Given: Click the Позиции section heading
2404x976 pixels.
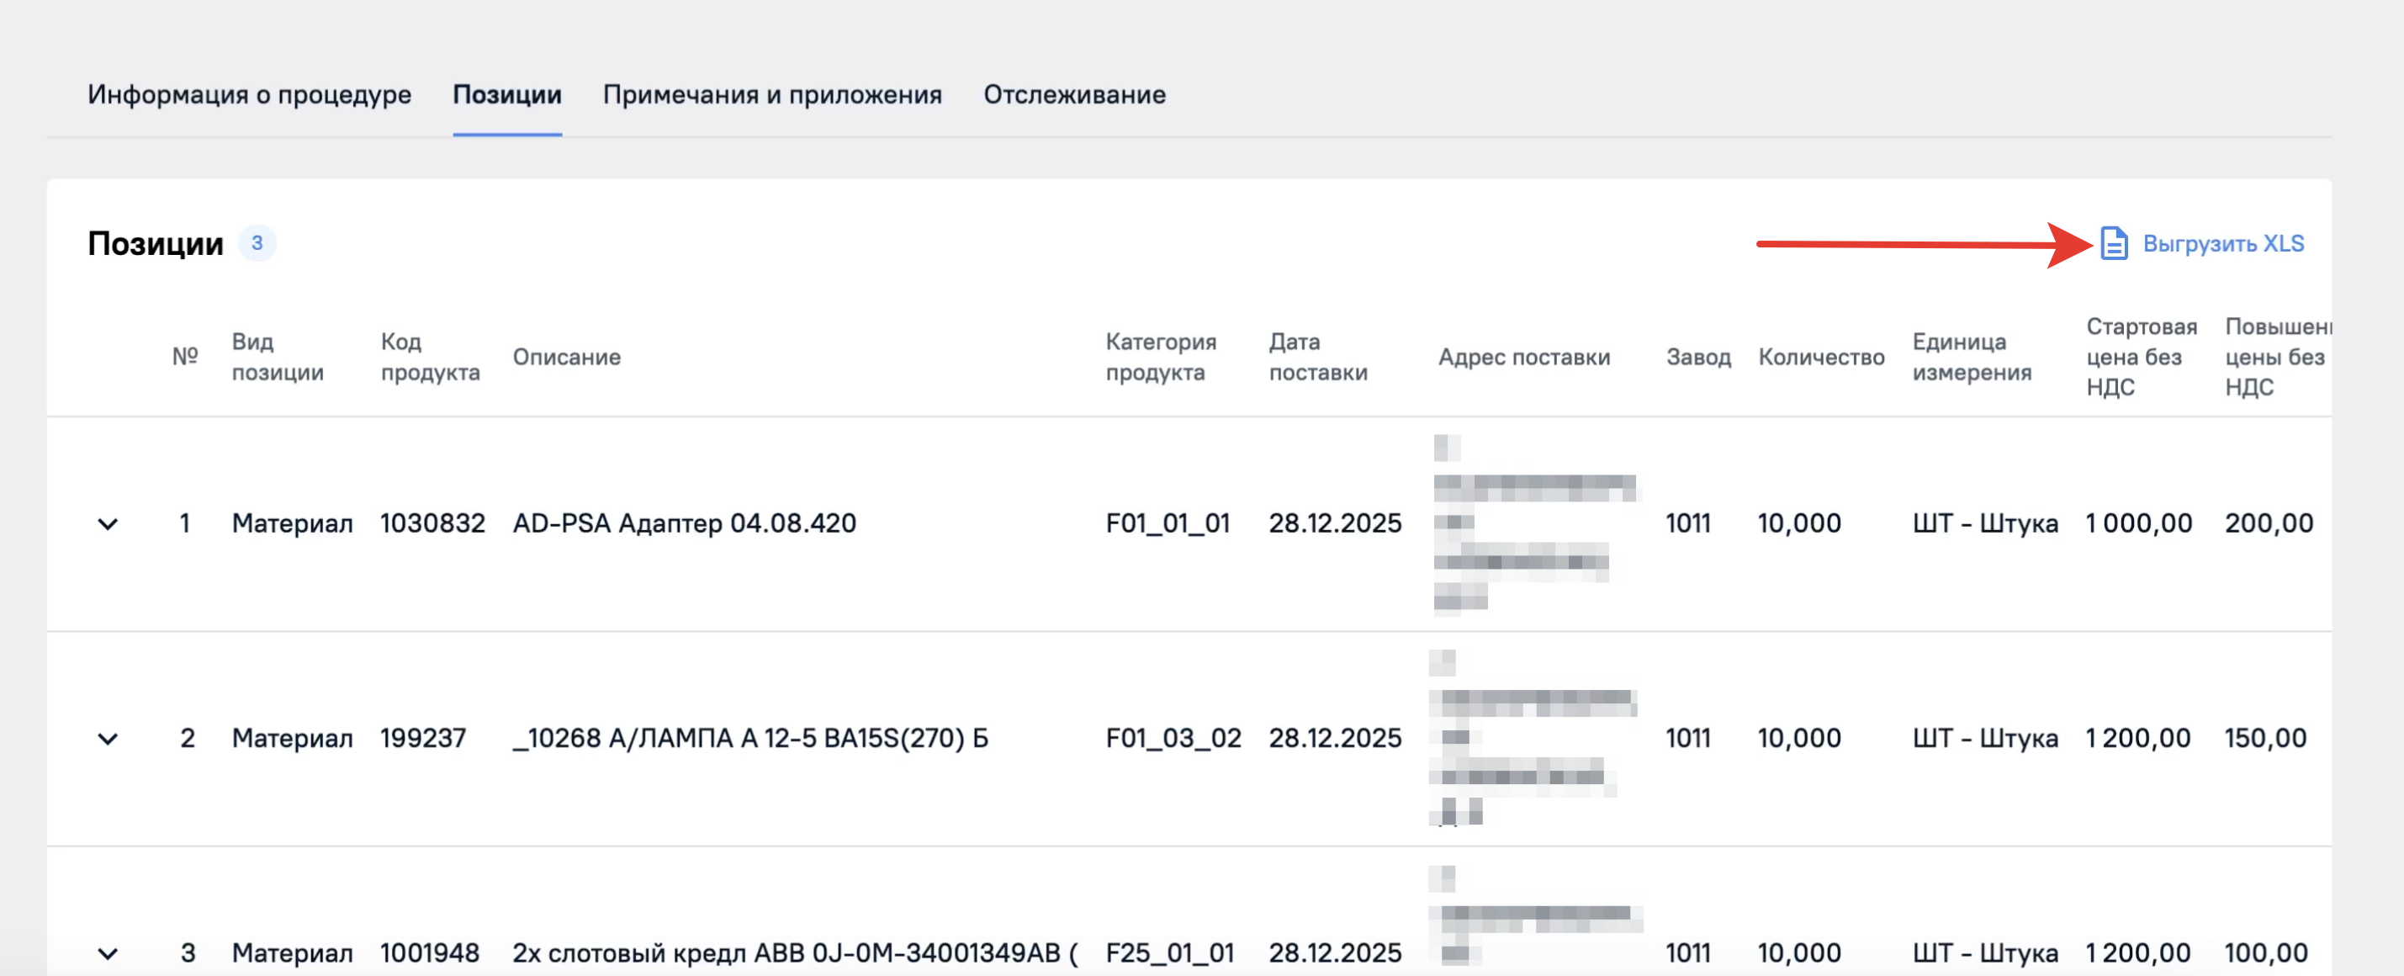Looking at the screenshot, I should (x=156, y=243).
